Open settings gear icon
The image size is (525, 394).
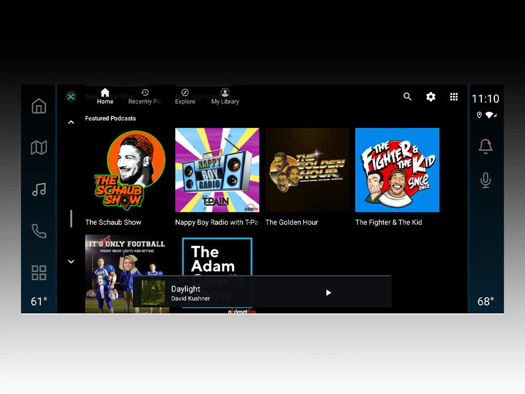[x=431, y=96]
